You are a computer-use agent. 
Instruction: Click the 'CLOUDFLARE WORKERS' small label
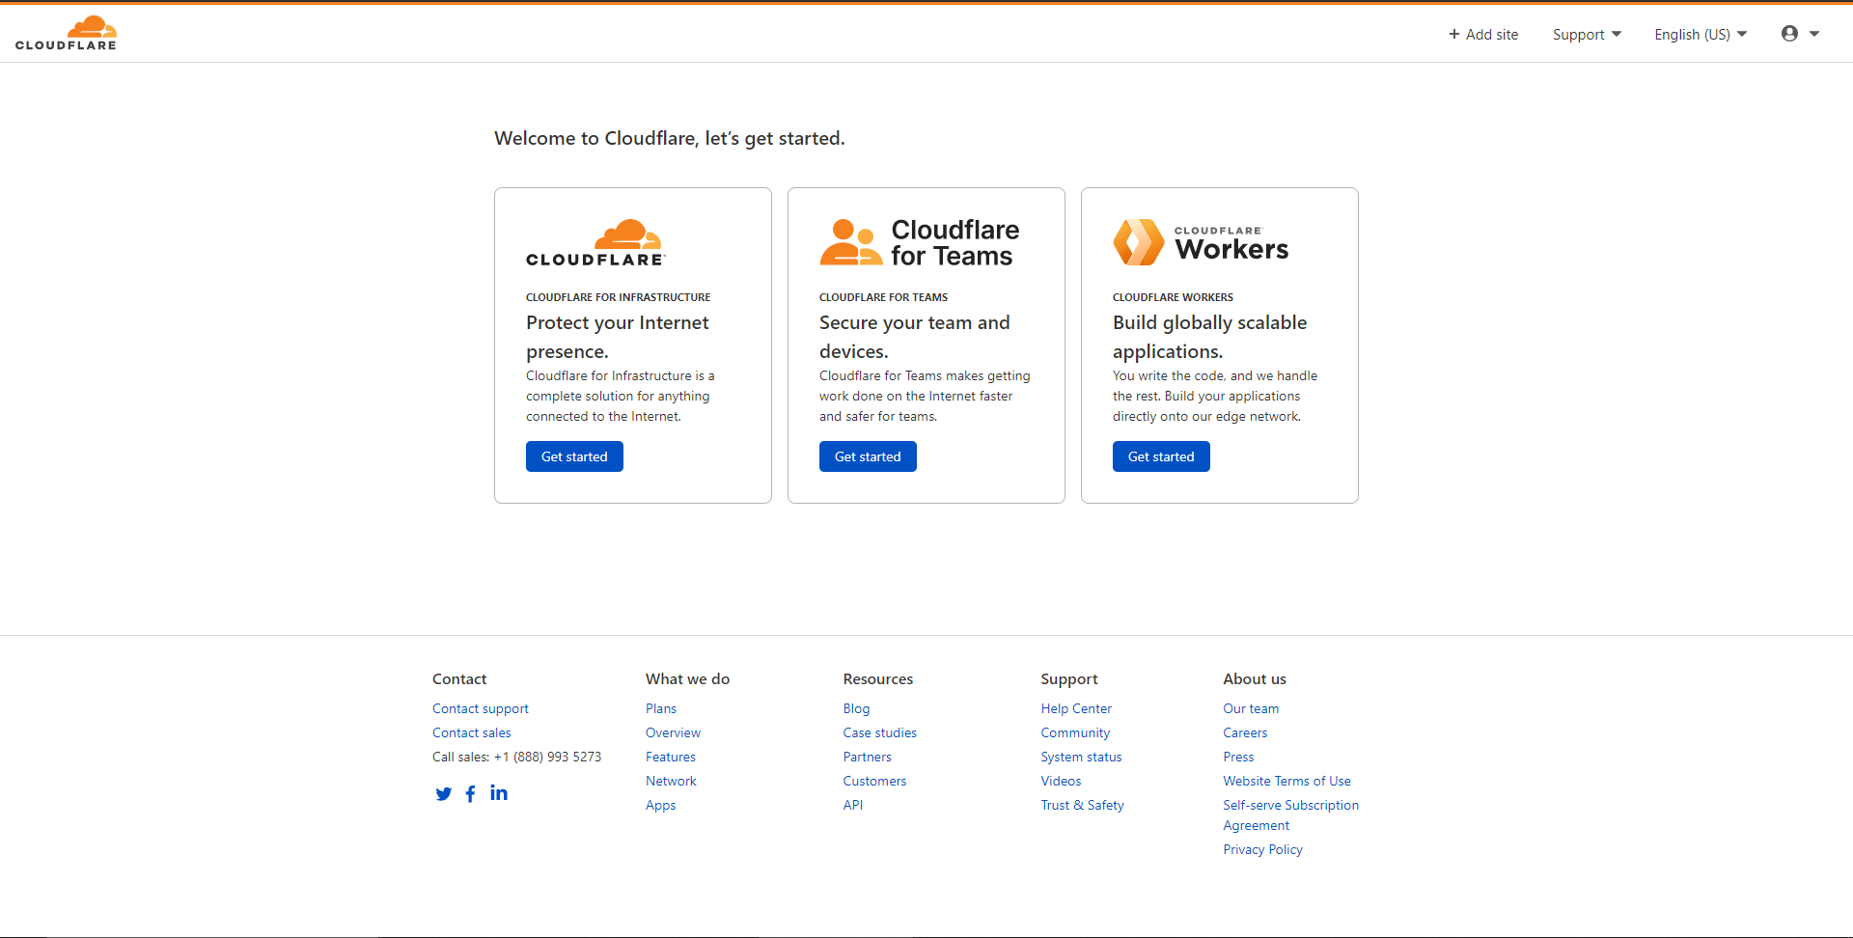pos(1173,297)
